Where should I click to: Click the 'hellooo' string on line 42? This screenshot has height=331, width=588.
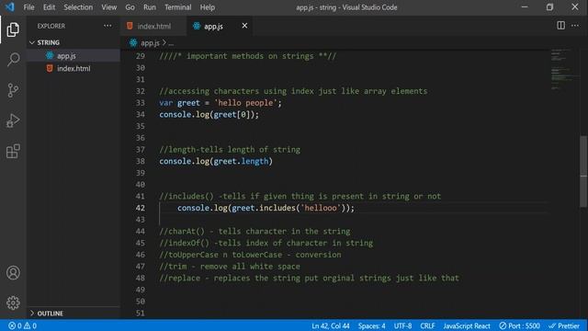321,208
